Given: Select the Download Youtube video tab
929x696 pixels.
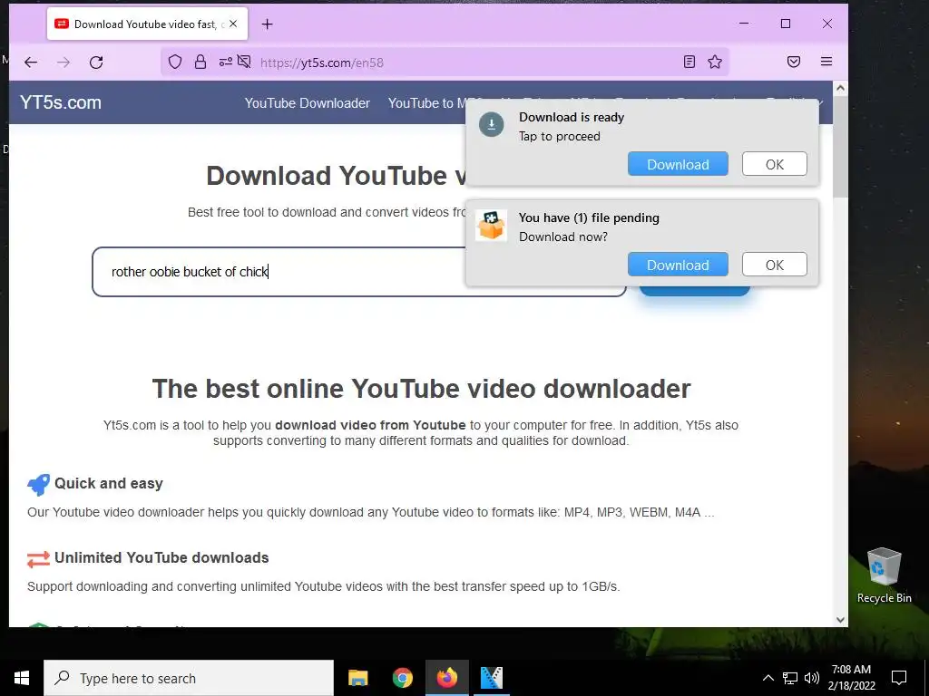Looking at the screenshot, I should 147,24.
